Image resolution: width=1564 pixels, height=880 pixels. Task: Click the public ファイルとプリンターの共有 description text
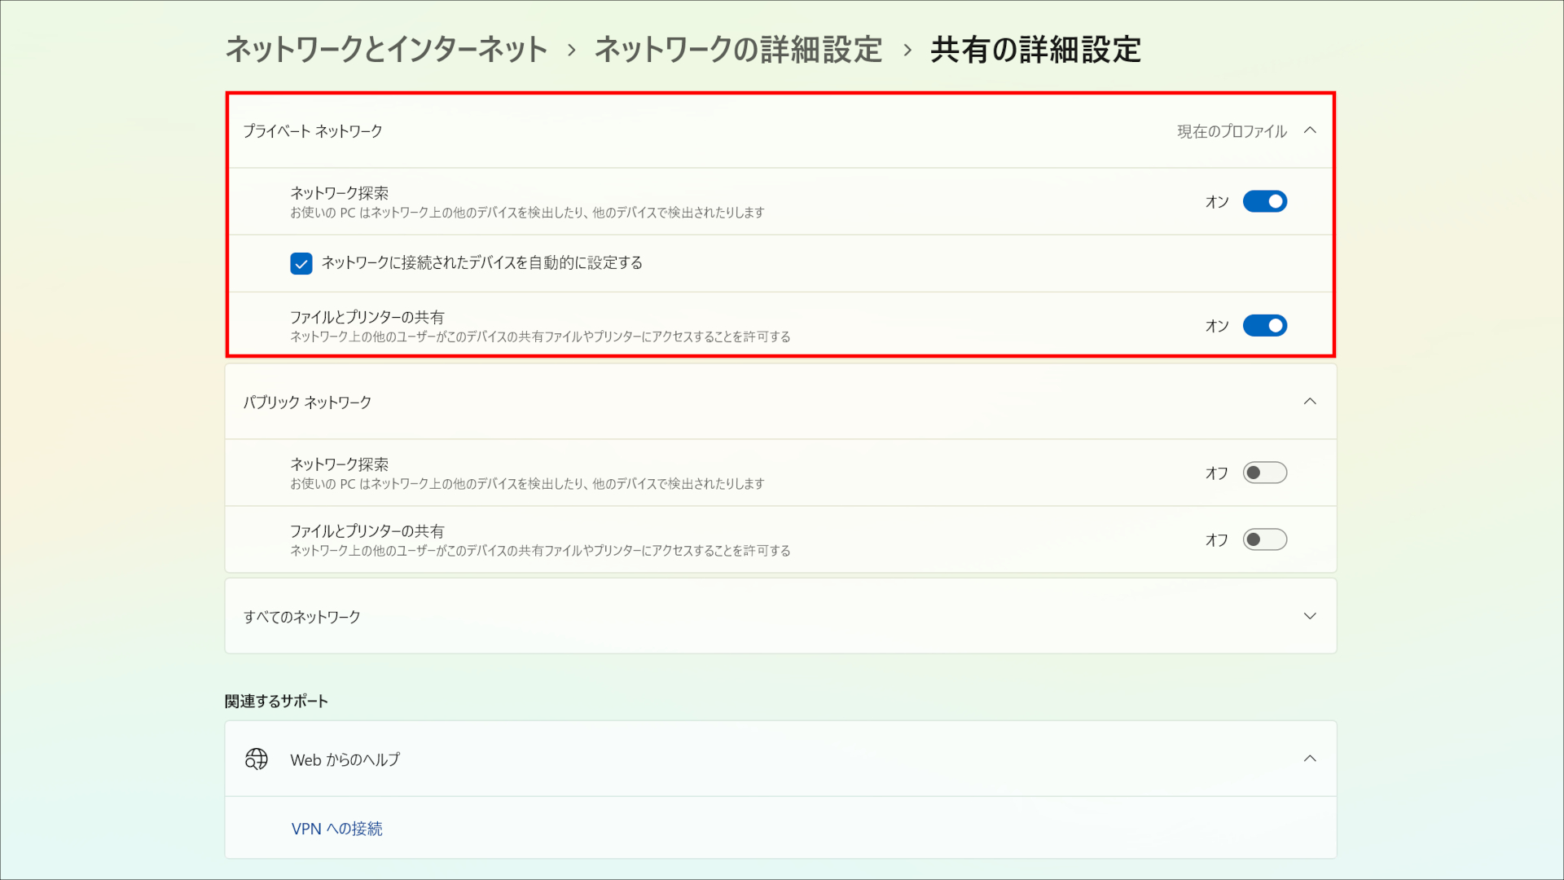[x=540, y=550]
